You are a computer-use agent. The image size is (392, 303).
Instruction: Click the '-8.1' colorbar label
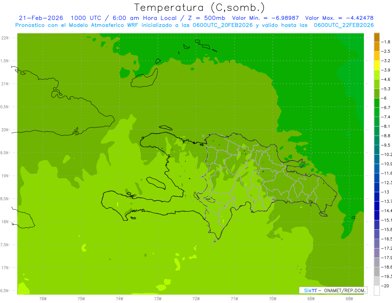tap(386, 126)
